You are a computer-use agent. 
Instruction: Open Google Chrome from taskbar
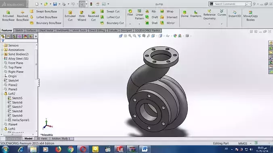tap(71, 149)
